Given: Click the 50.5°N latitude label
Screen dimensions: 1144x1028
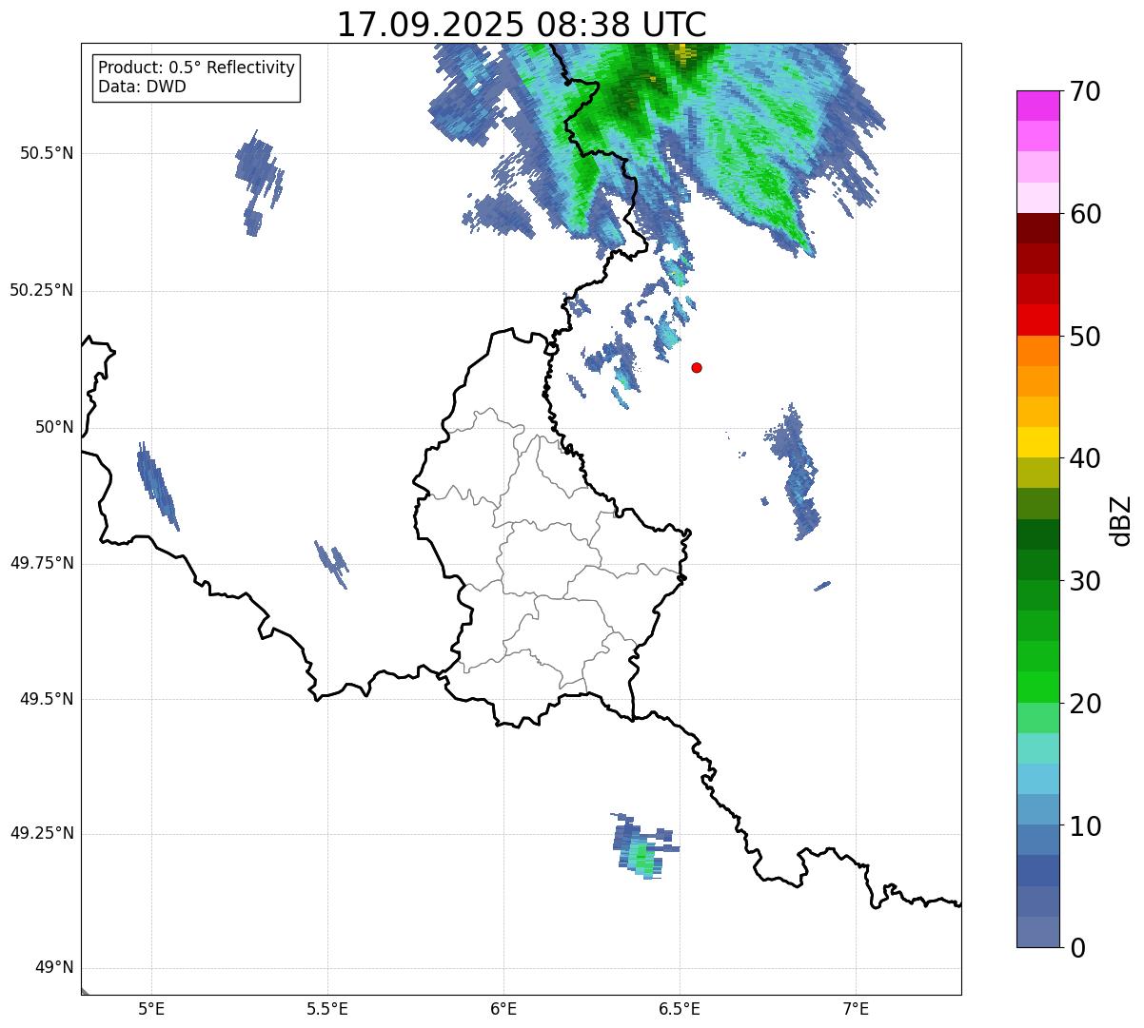Looking at the screenshot, I should click(47, 153).
